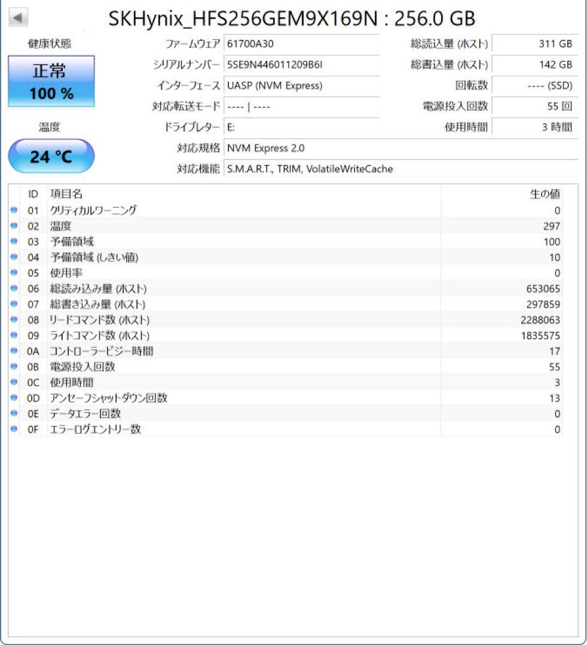Screen dimensions: 587x645
Task: Click the status dot for 使用率 row
Action: click(14, 272)
